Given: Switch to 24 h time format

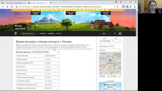Looking at the screenshot, I should pos(104,34).
